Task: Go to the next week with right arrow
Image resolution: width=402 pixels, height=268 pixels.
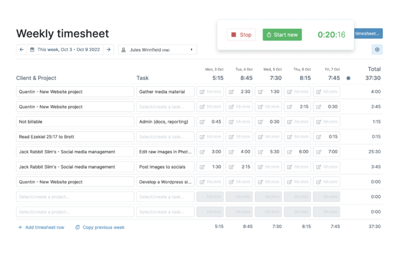Action: pyautogui.click(x=108, y=50)
